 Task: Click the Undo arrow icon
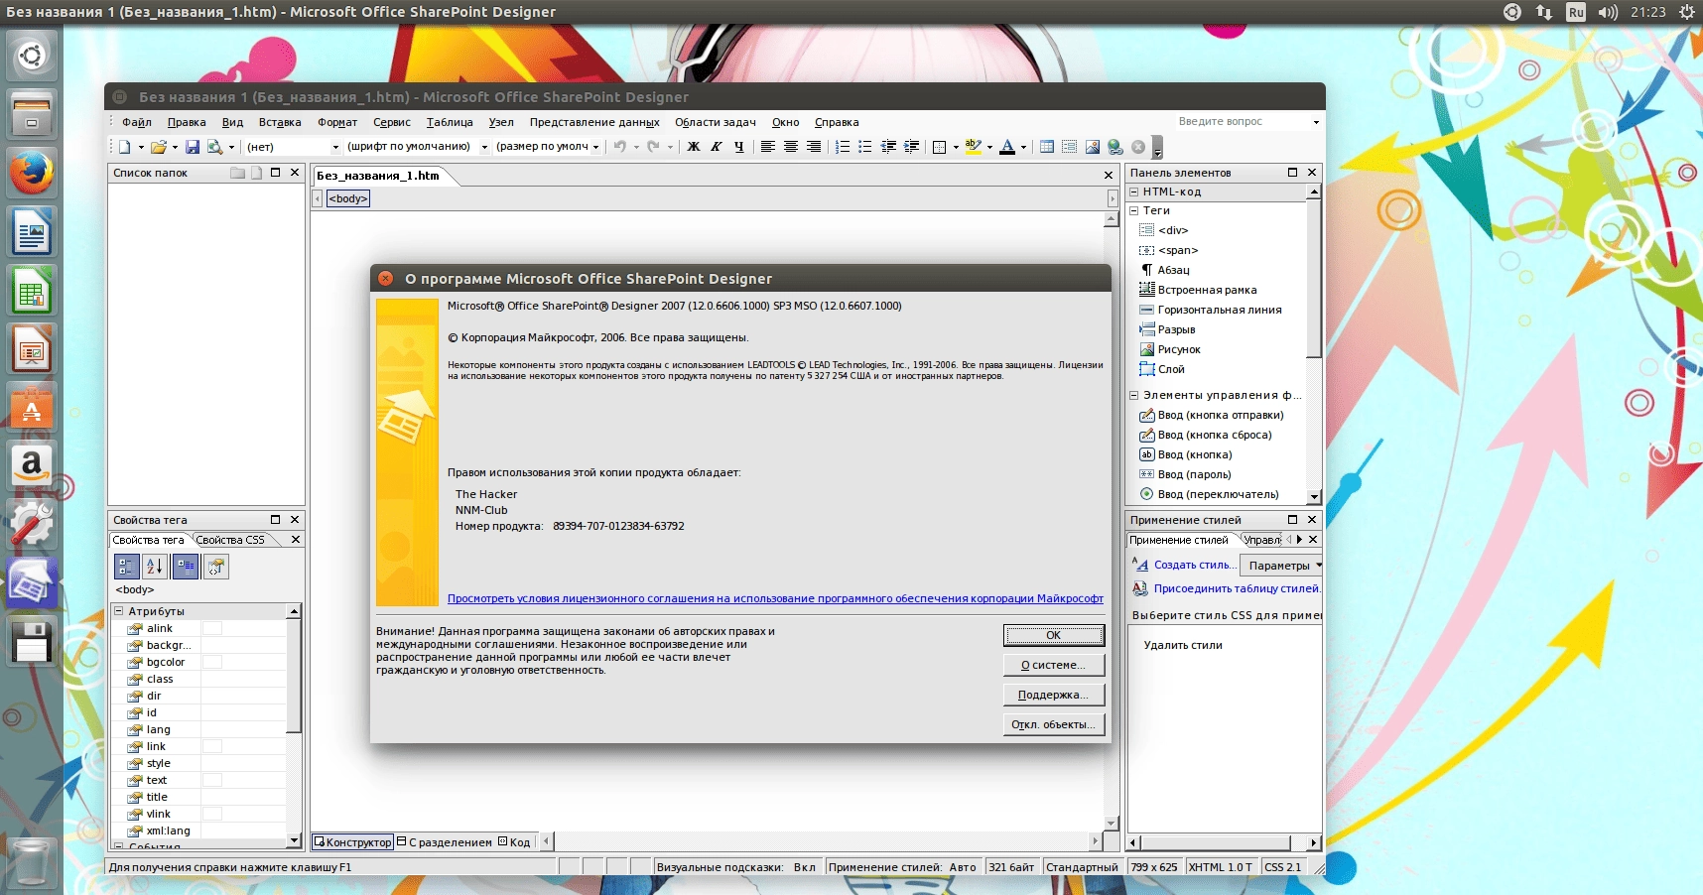point(619,147)
